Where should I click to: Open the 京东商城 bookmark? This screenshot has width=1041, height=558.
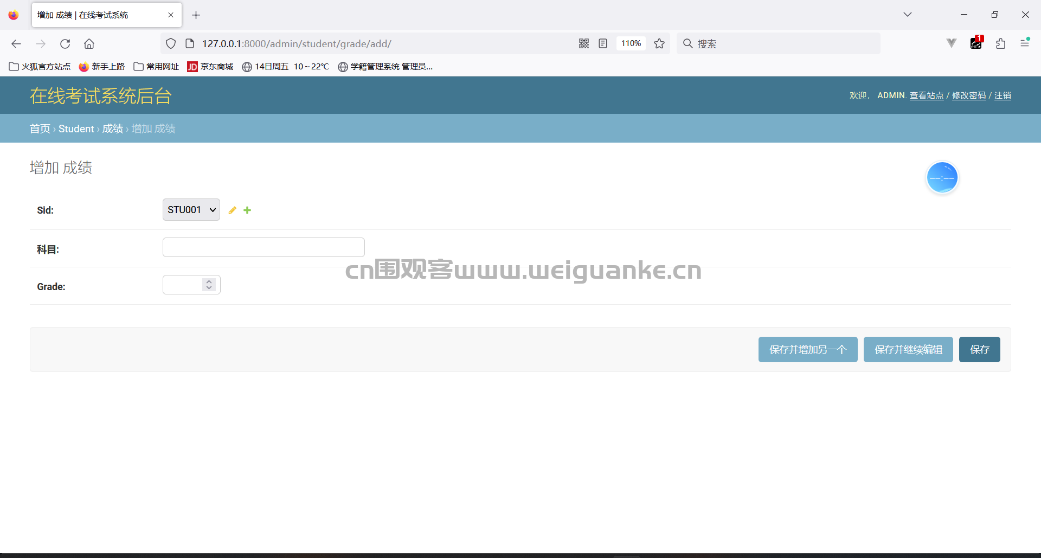(x=210, y=67)
